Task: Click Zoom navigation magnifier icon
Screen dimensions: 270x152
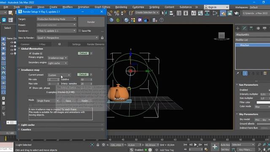Action: click(x=259, y=144)
